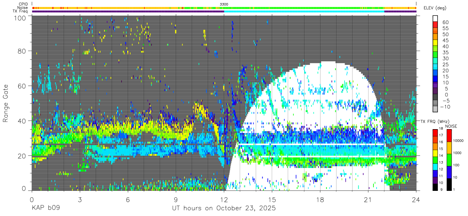Click the ELEV (deg) colorbar title

point(435,8)
